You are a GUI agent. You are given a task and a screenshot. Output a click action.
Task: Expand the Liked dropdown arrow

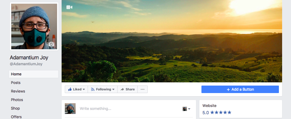click(84, 89)
